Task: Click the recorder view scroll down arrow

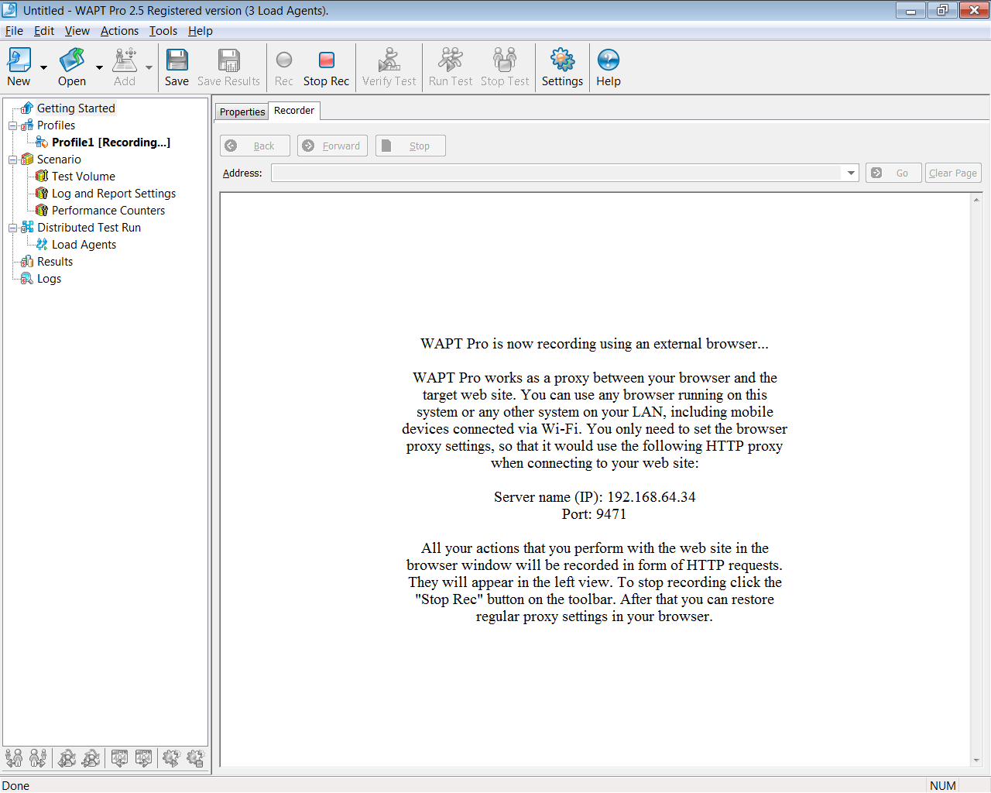Action: (976, 760)
